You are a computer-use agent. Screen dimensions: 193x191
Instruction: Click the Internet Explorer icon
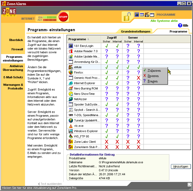coord(71,83)
